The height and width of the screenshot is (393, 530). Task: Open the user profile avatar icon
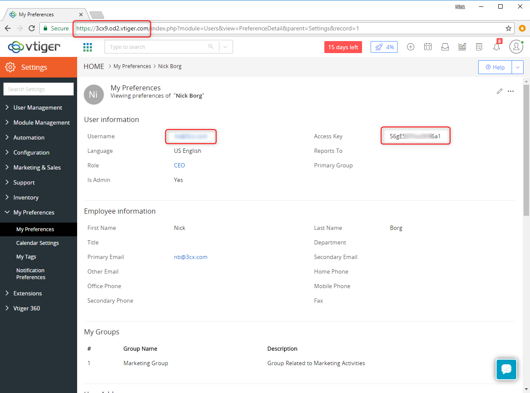tap(516, 47)
